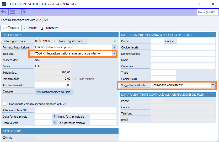This screenshot has height=142, width=219.
Task: Switch to the 2 - Varie tab
Action: [x=30, y=28]
